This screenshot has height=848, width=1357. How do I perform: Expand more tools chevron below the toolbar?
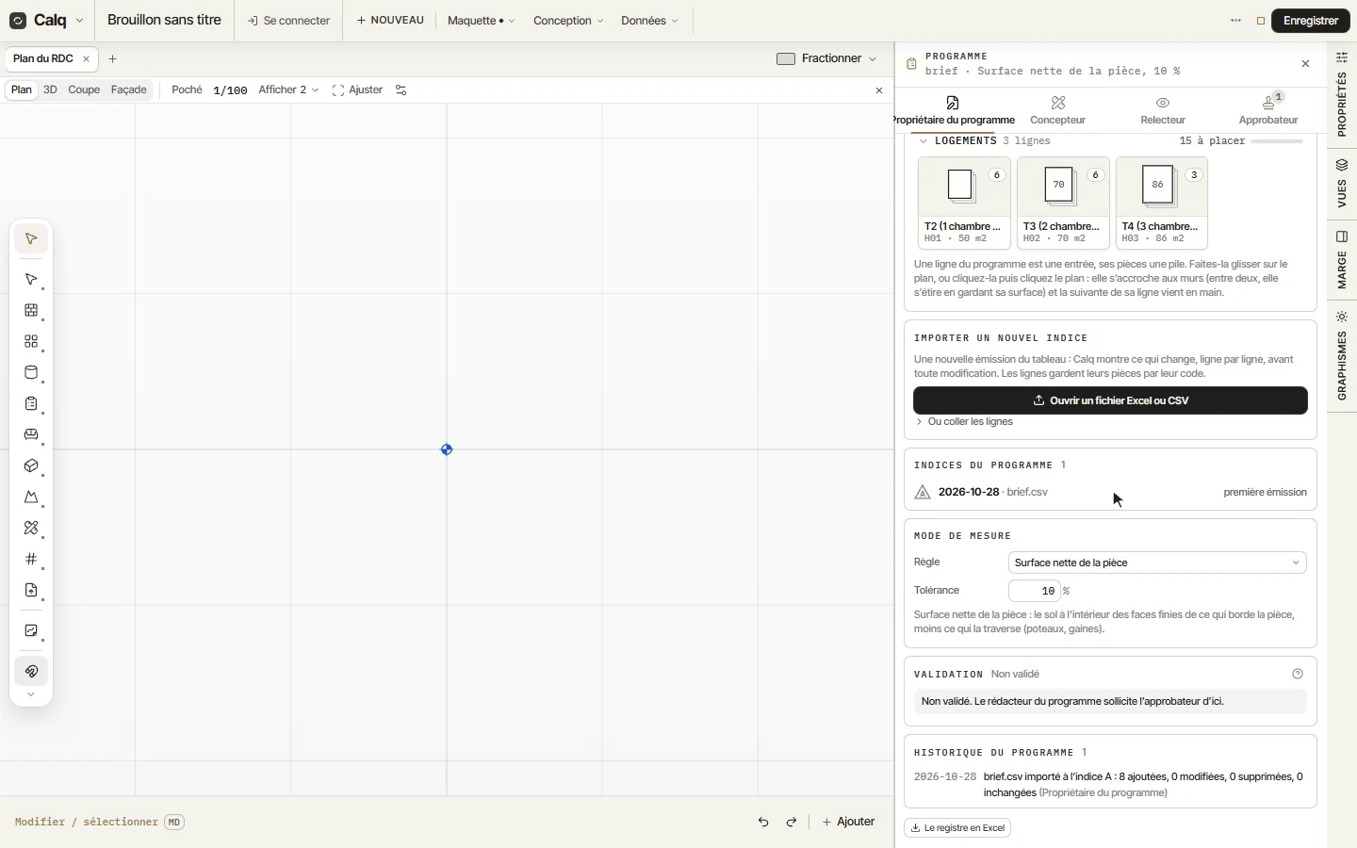coord(31,694)
